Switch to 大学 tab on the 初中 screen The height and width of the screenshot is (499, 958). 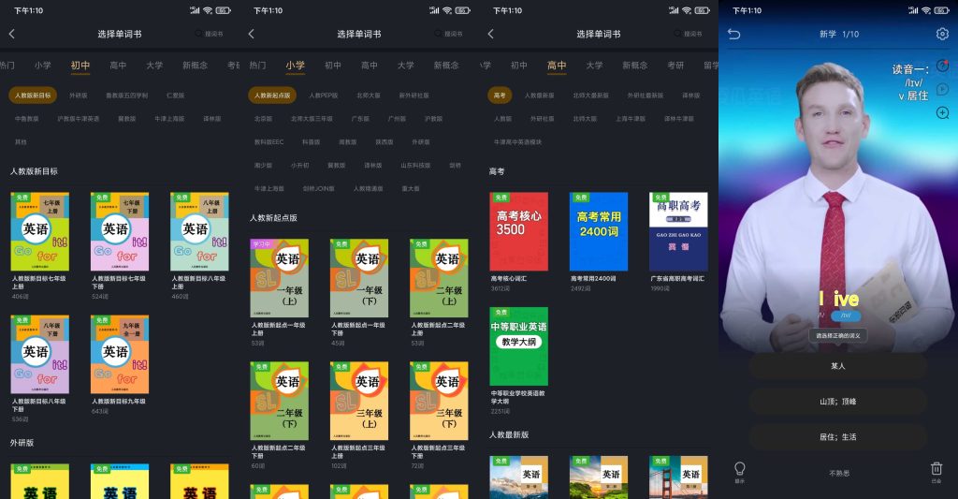(x=154, y=66)
